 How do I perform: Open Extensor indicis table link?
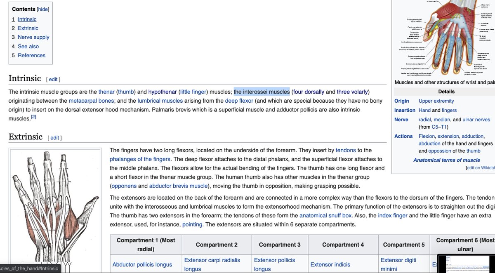[x=330, y=264]
